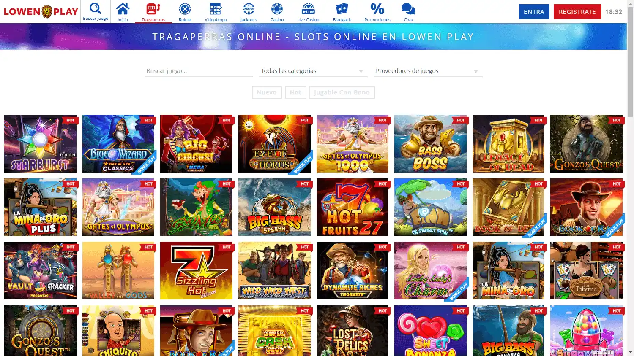Screen dimensions: 634x356
Task: Launch Hot Fruits 27
Action: [353, 207]
